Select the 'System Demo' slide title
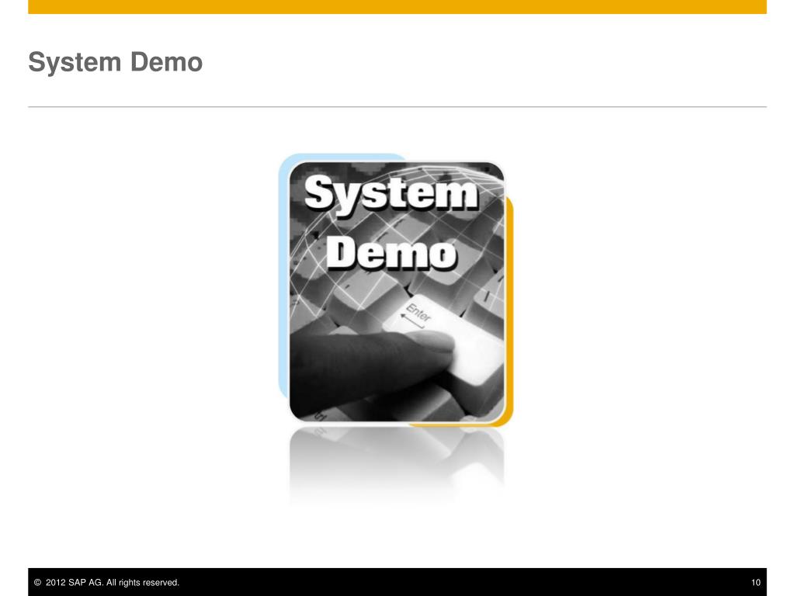795x596 pixels. 116,62
